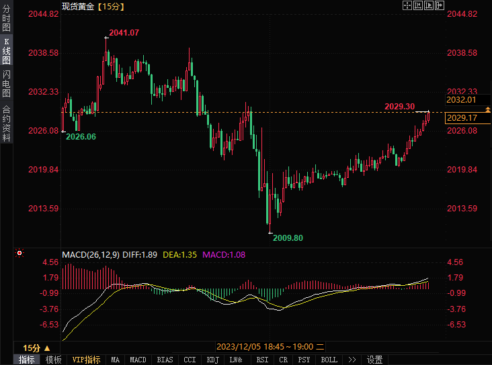Click the 2029.17 current price box
The height and width of the screenshot is (365, 492).
pos(468,118)
